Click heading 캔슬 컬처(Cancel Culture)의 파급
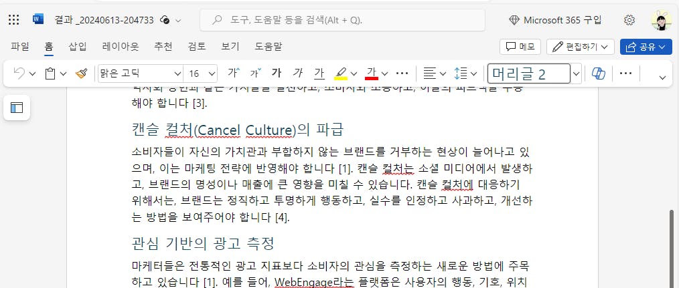 (237, 129)
